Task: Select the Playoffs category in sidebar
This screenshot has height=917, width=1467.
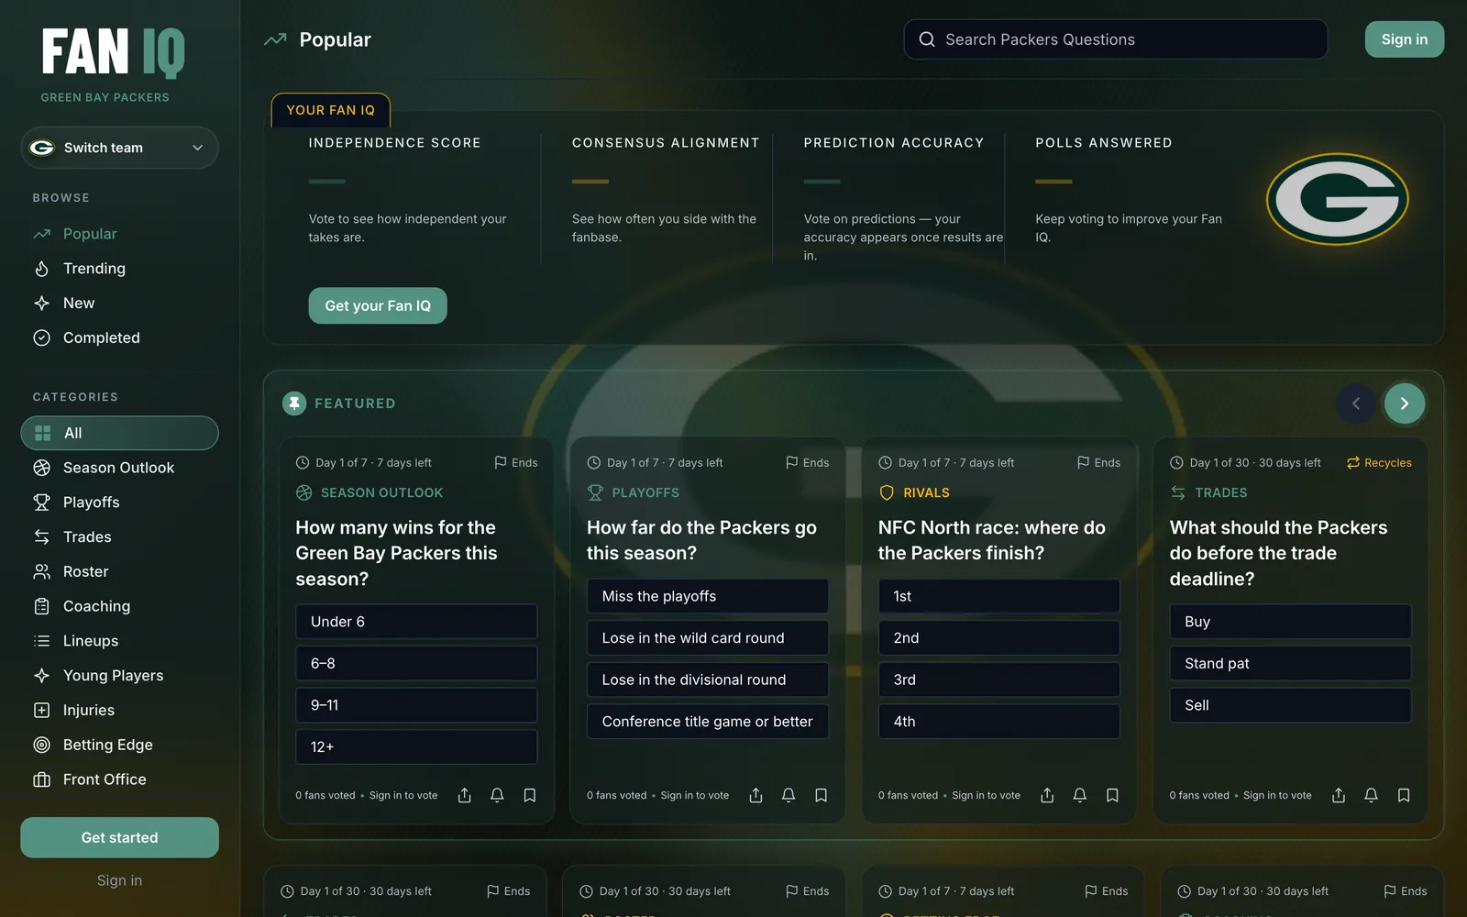Action: [x=119, y=503]
